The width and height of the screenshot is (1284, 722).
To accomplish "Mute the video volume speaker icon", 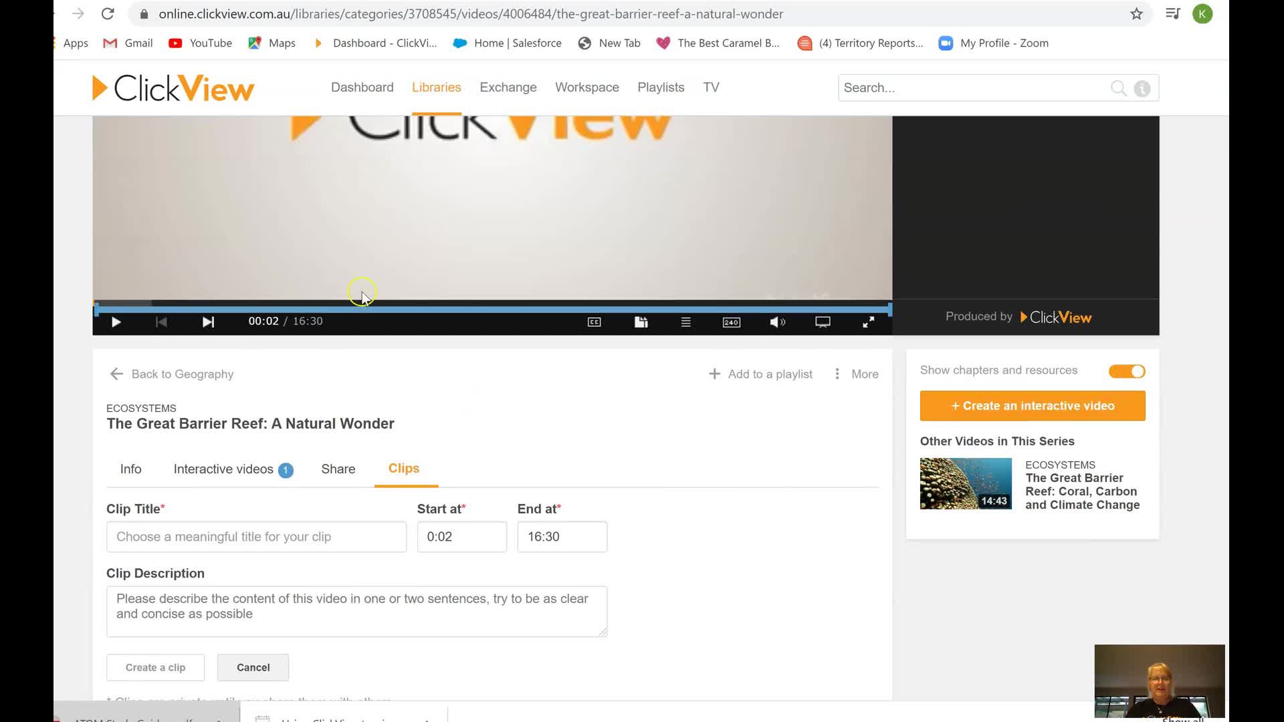I will [x=777, y=322].
